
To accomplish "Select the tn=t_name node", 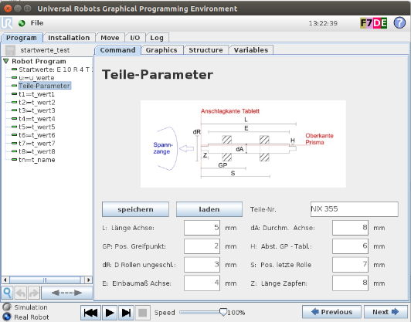I will (x=33, y=160).
